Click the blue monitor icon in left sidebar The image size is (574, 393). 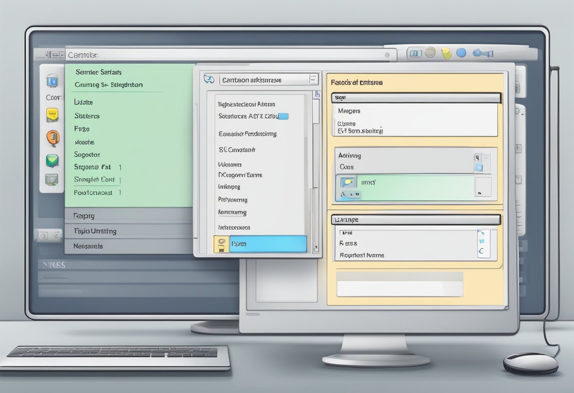click(52, 81)
